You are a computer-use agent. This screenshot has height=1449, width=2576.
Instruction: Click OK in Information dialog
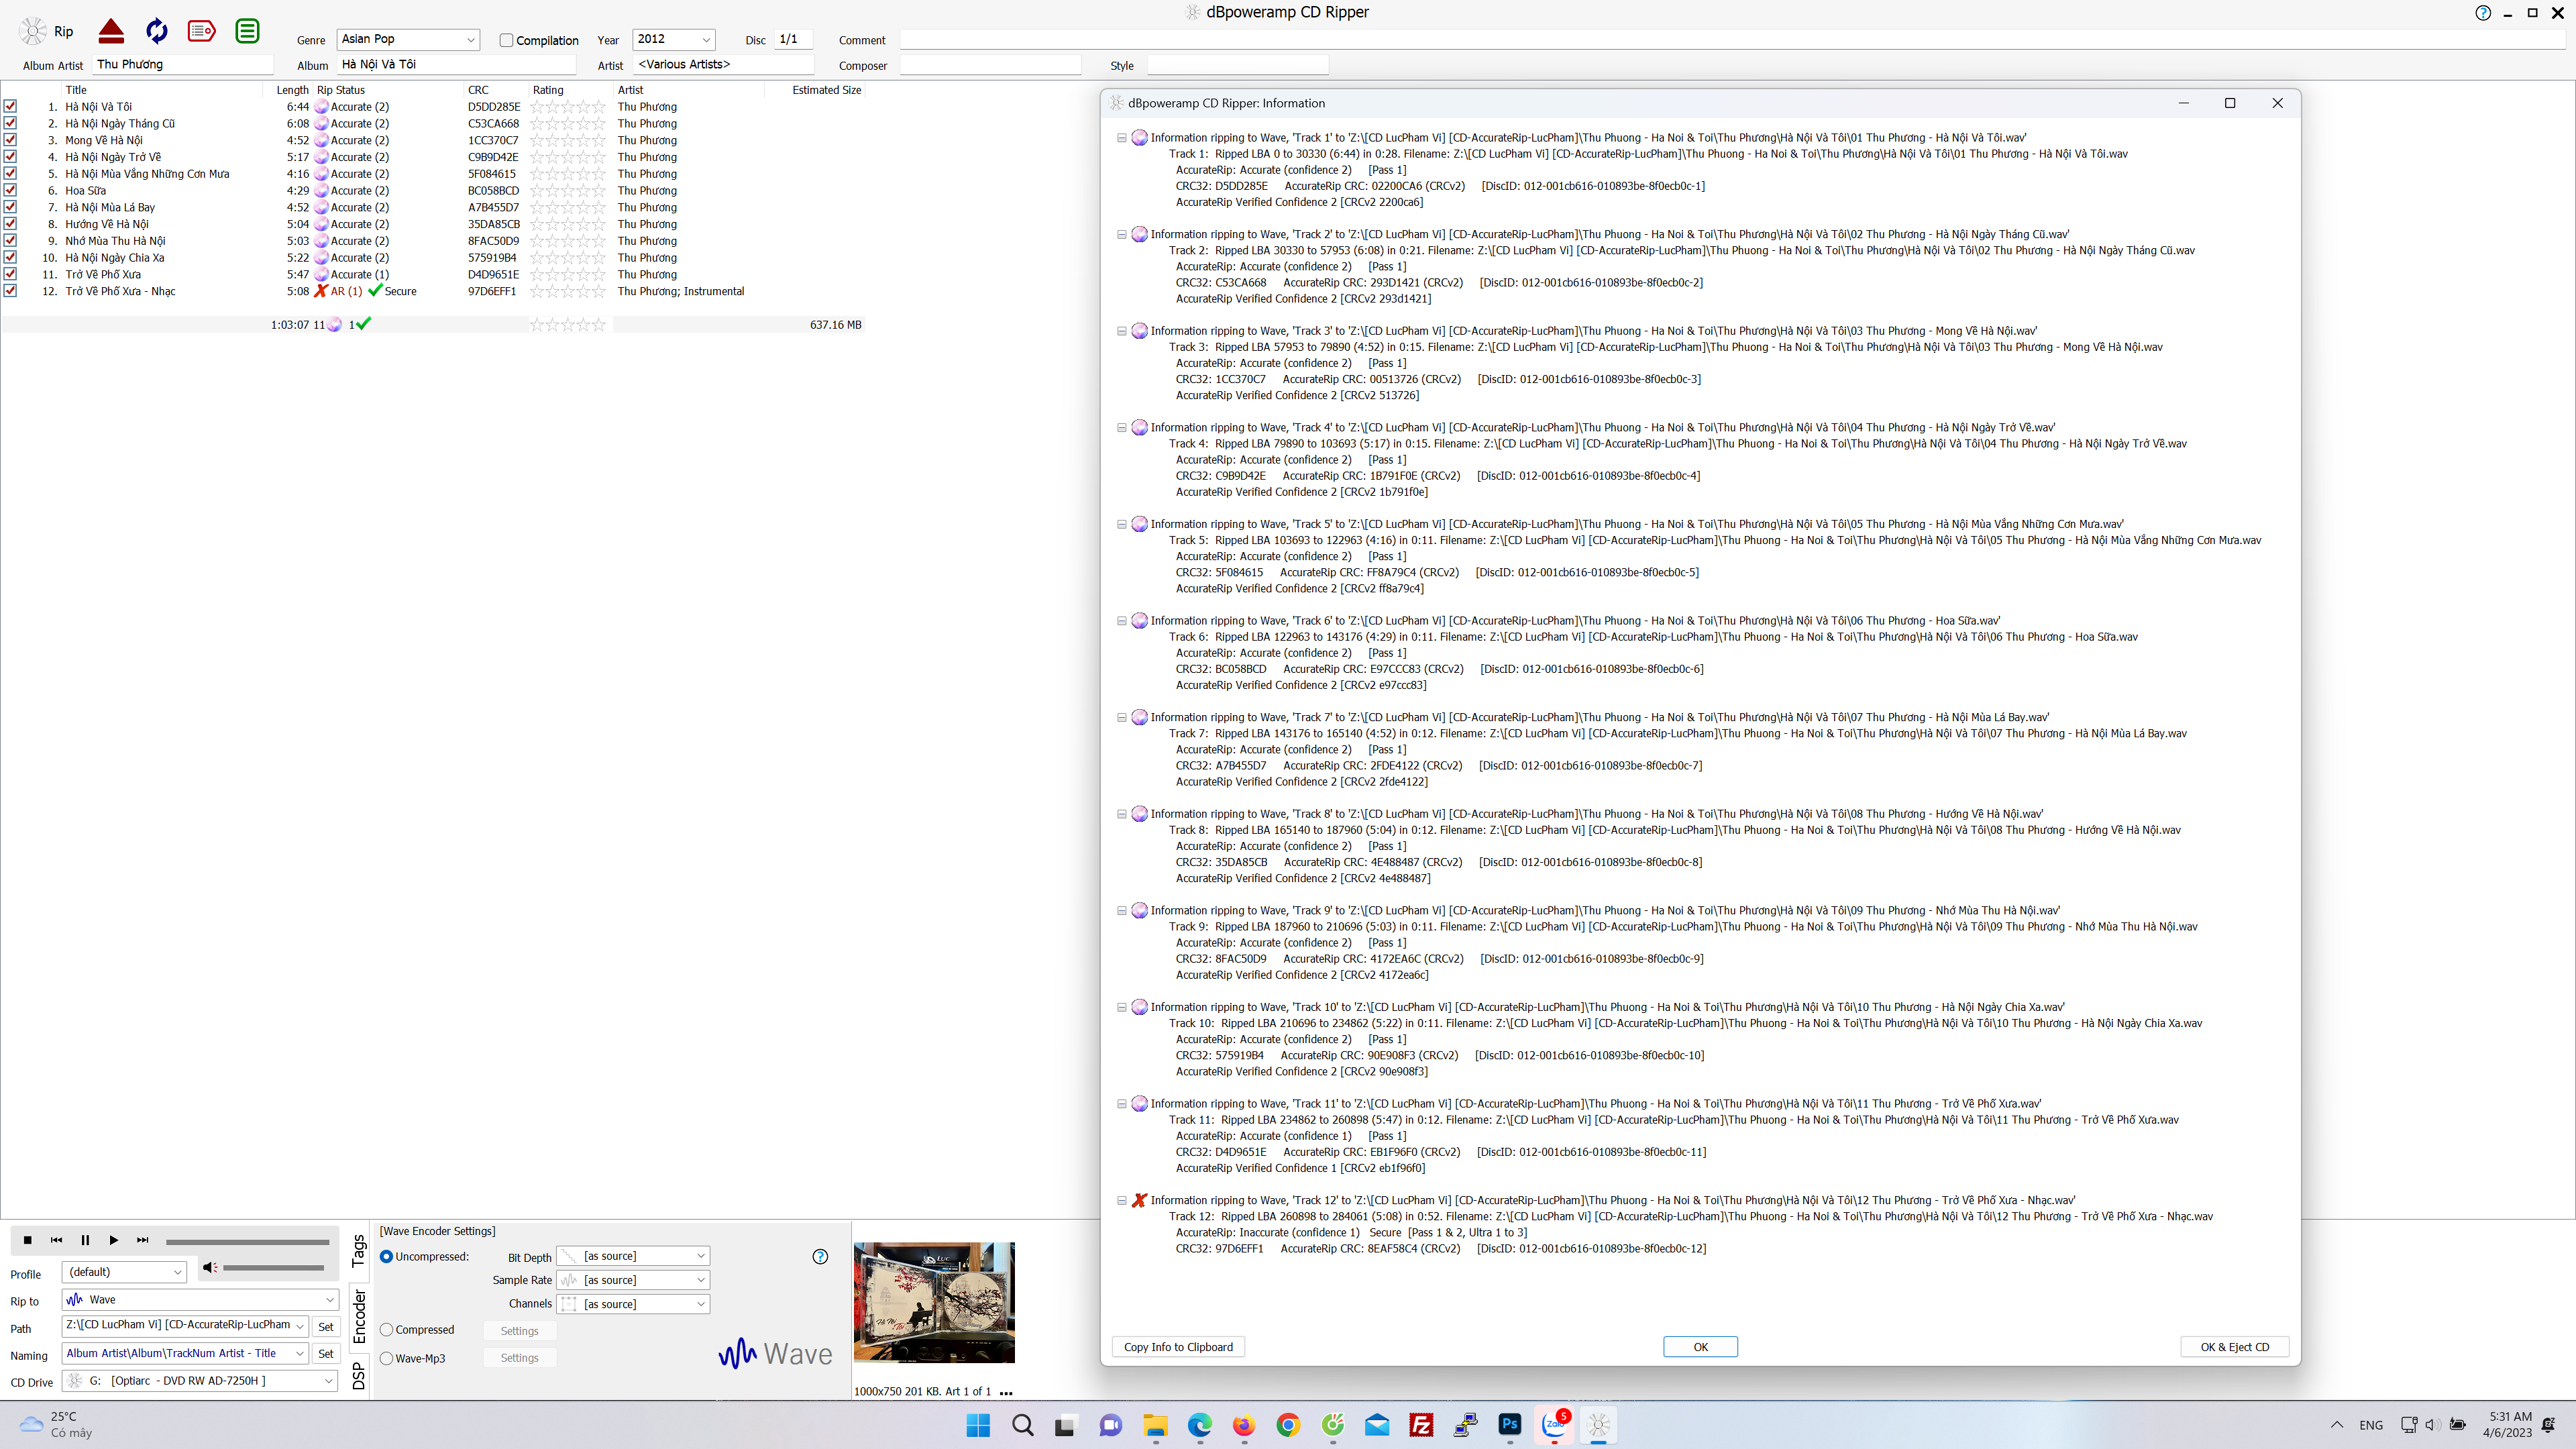1700,1347
